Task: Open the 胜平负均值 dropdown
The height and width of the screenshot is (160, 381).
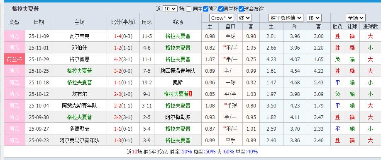Action: pos(286,18)
